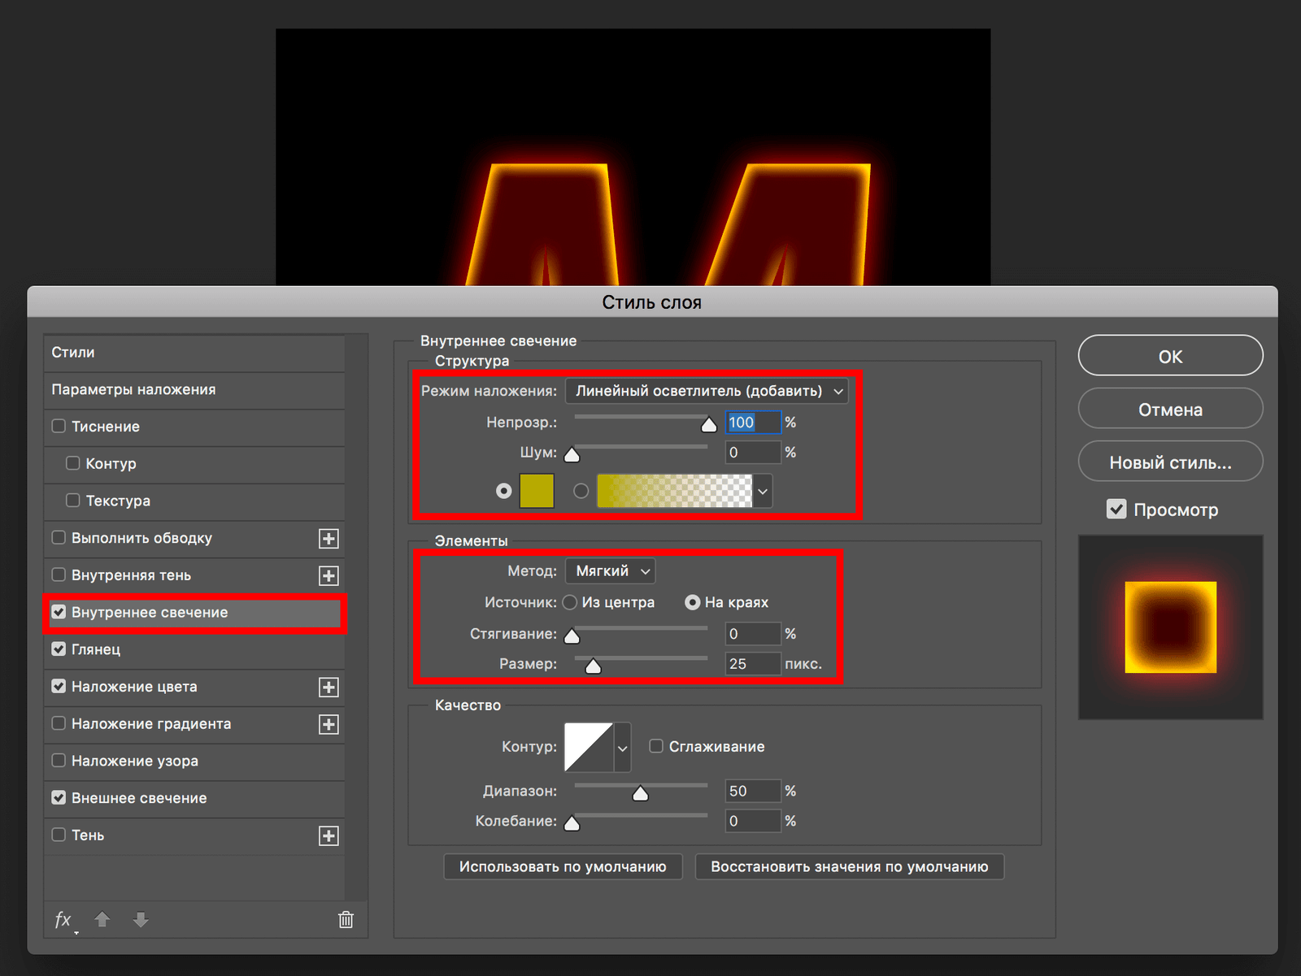Add another stroke via plus icon beside Выполнить обводку

(329, 539)
